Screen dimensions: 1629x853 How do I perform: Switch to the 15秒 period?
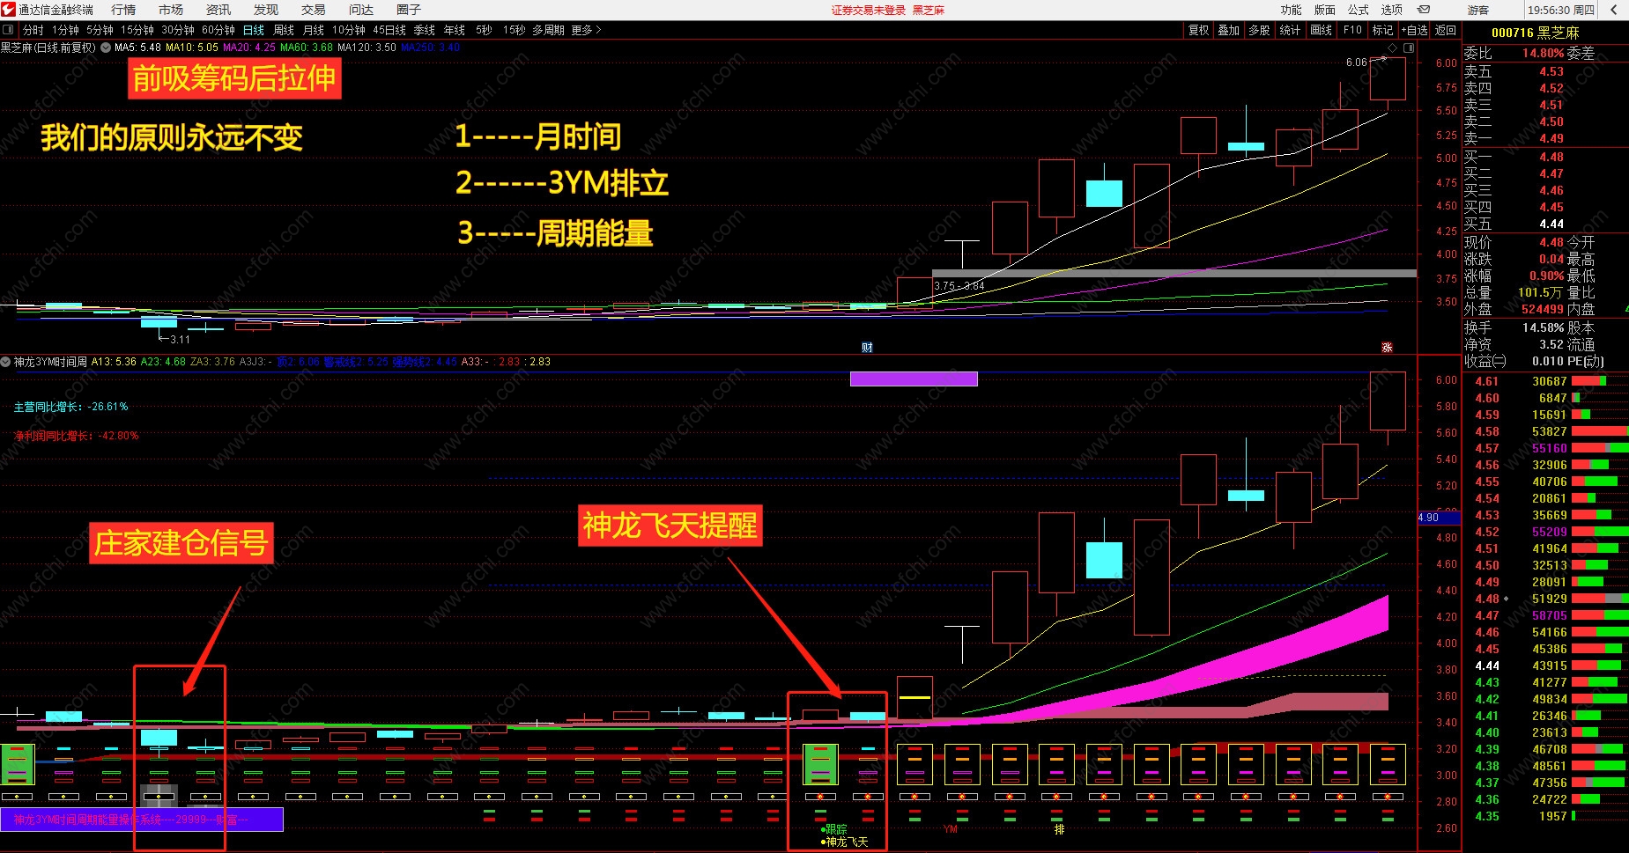515,30
